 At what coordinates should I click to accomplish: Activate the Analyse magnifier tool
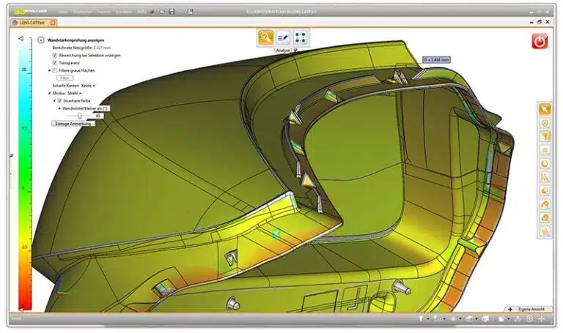pos(266,37)
